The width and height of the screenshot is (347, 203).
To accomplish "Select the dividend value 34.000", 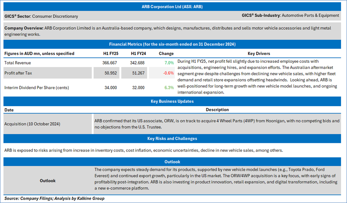I will tap(111, 88).
